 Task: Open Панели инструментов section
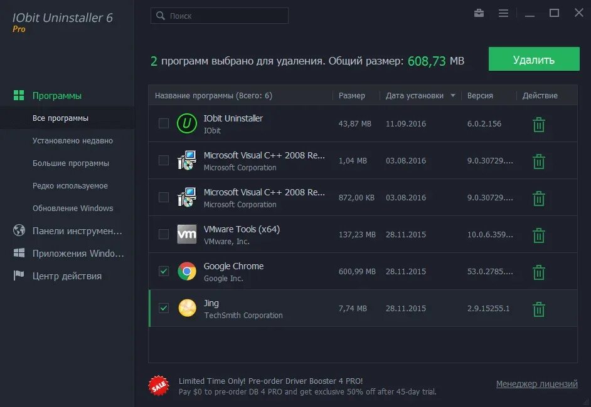point(77,231)
